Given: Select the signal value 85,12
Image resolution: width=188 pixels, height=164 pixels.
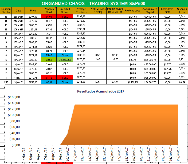Looking at the screenshot, I should [49, 73].
